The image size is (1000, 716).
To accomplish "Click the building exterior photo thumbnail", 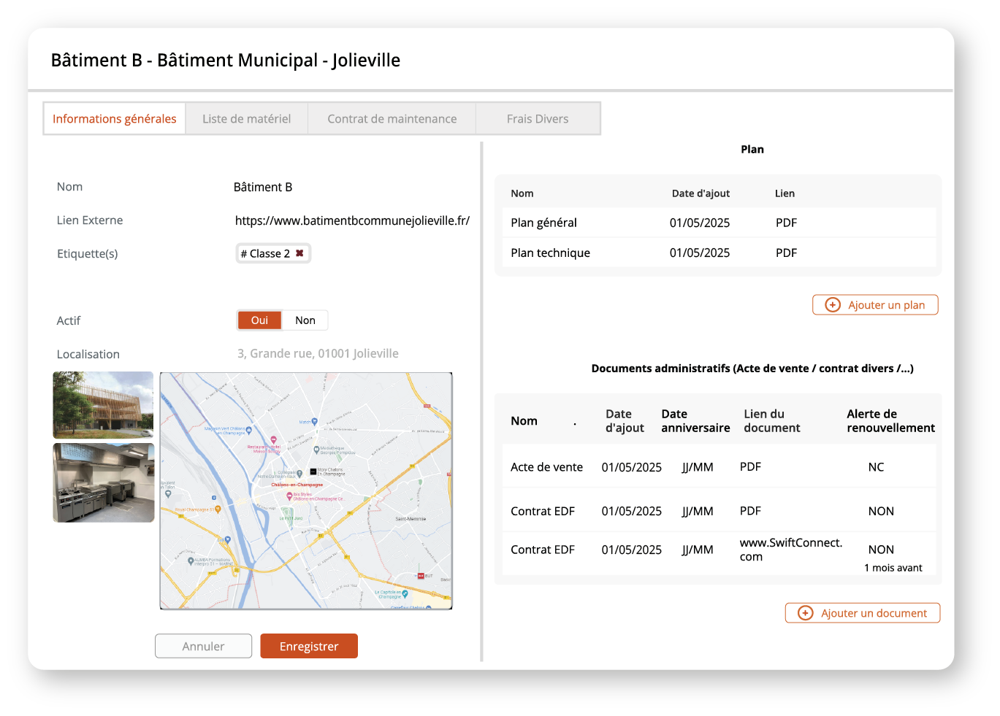I will point(104,404).
